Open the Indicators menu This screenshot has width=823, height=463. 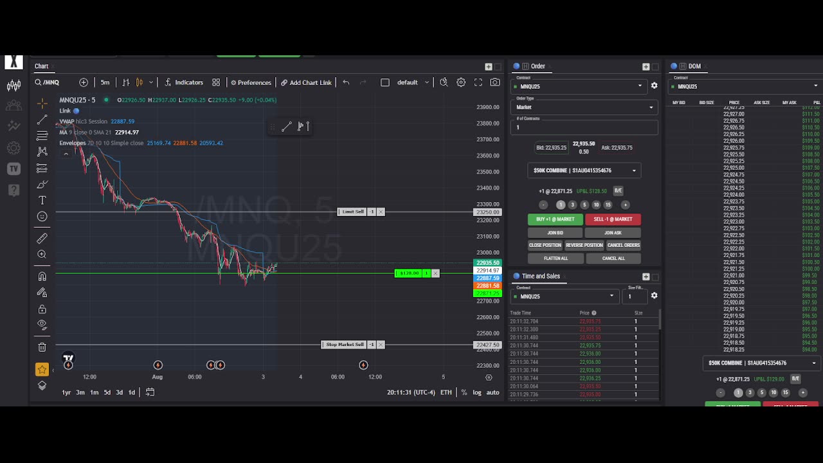click(184, 82)
